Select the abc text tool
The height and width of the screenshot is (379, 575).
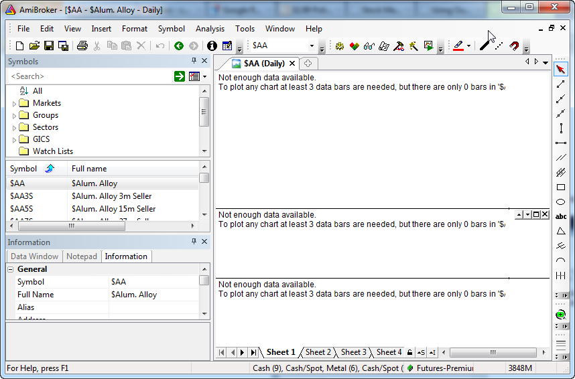coord(561,217)
